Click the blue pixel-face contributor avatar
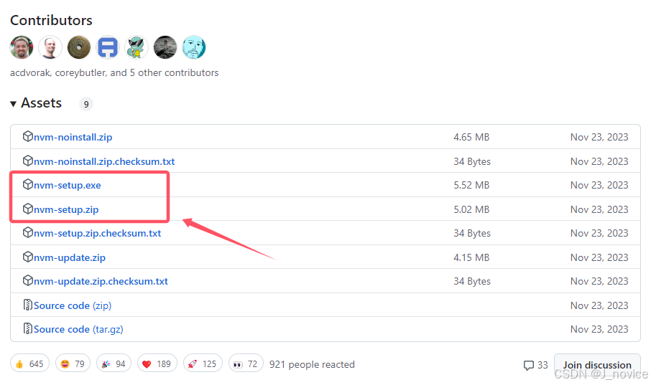Screen dimensions: 651x385 click(x=108, y=47)
